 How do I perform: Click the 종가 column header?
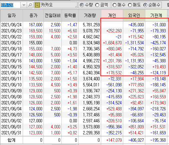(x=33, y=16)
